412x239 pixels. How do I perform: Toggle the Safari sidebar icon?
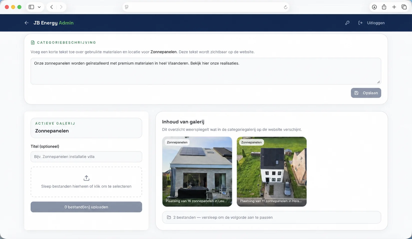(x=31, y=7)
